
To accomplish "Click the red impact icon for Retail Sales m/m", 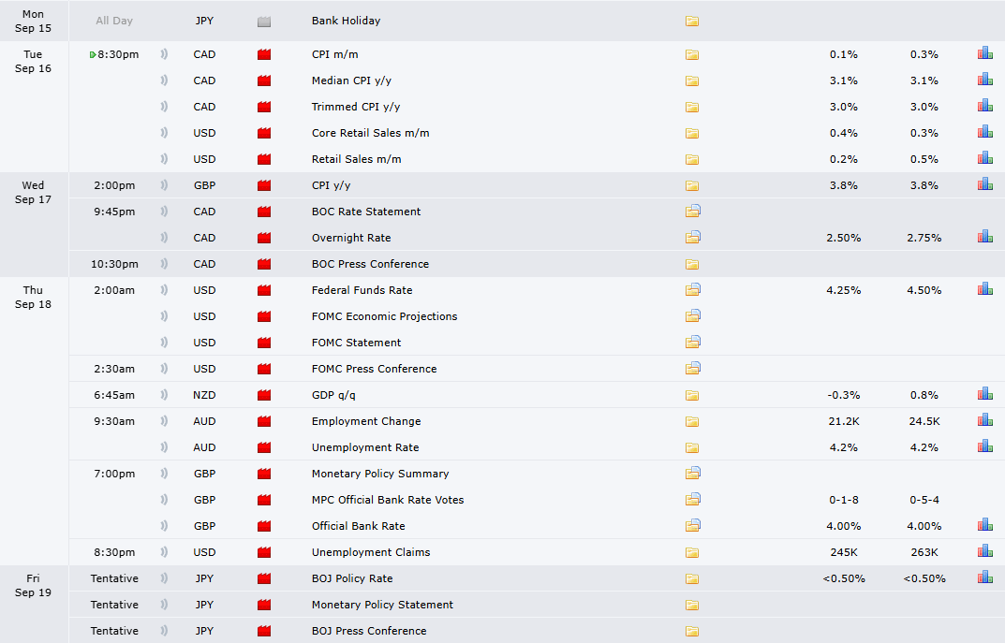I will click(264, 159).
